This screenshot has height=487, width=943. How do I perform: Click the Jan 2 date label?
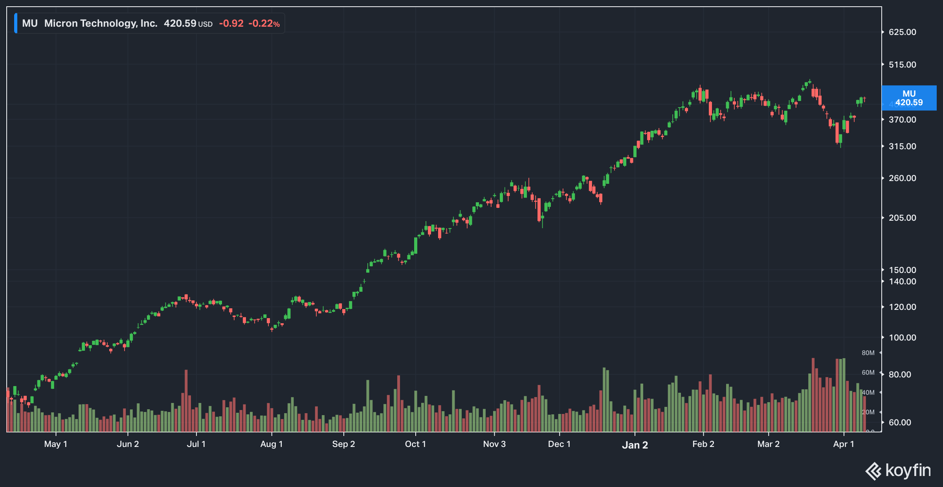click(x=635, y=445)
